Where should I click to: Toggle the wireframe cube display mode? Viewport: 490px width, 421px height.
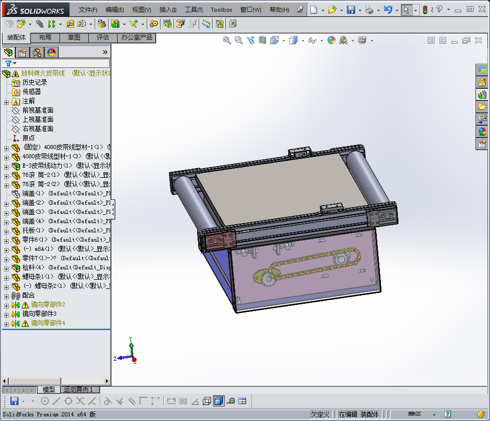coord(207,401)
